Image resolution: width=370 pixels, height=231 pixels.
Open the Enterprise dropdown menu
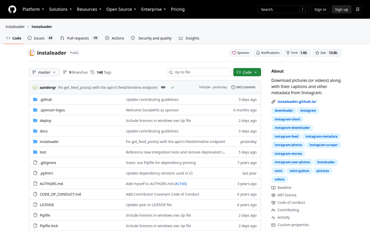[153, 9]
